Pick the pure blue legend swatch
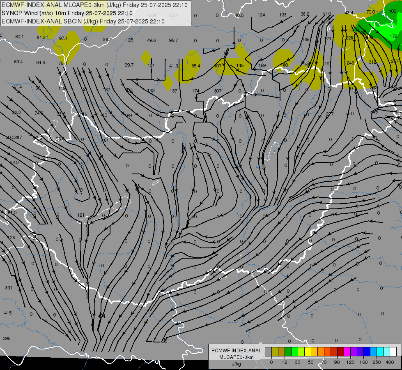 [367, 351]
